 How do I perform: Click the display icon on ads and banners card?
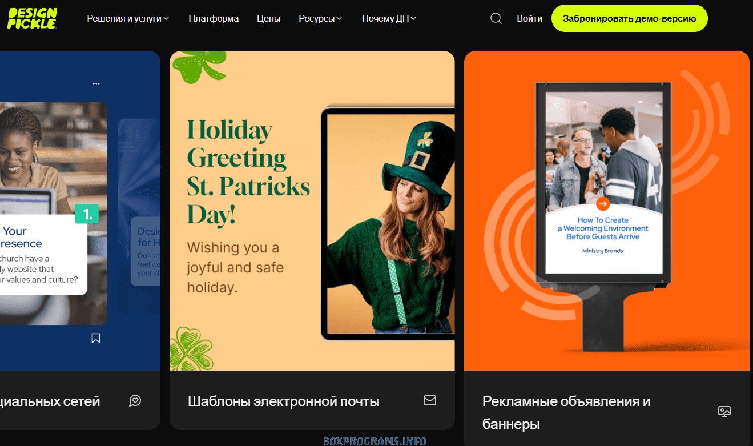[724, 411]
